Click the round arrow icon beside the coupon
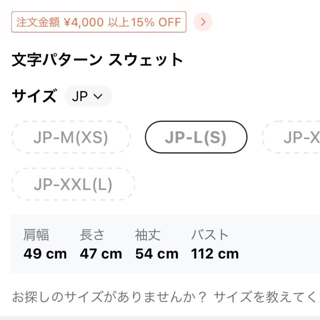The width and height of the screenshot is (320, 320). click(x=203, y=22)
